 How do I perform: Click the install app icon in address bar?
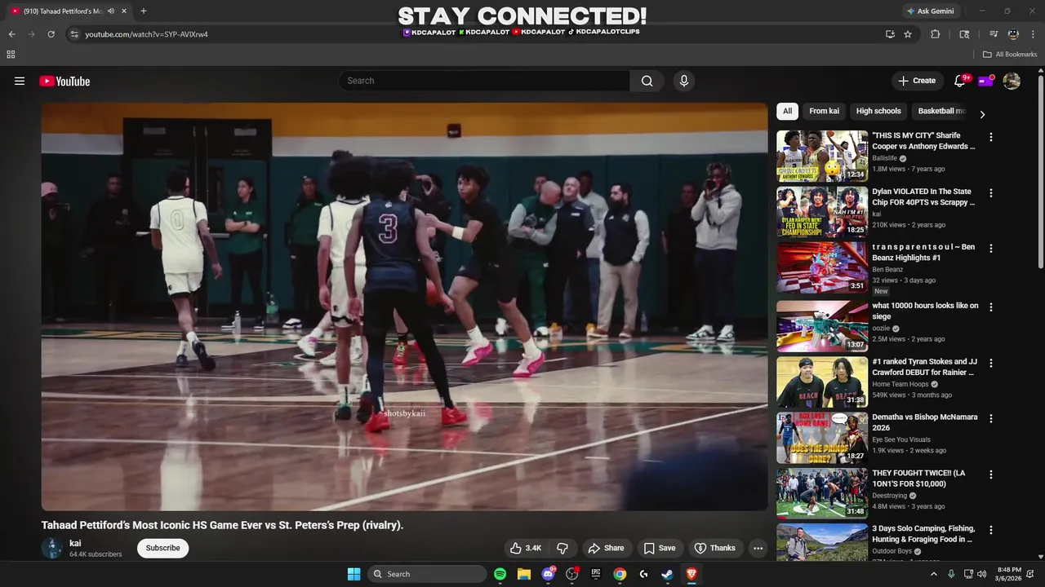pos(890,34)
